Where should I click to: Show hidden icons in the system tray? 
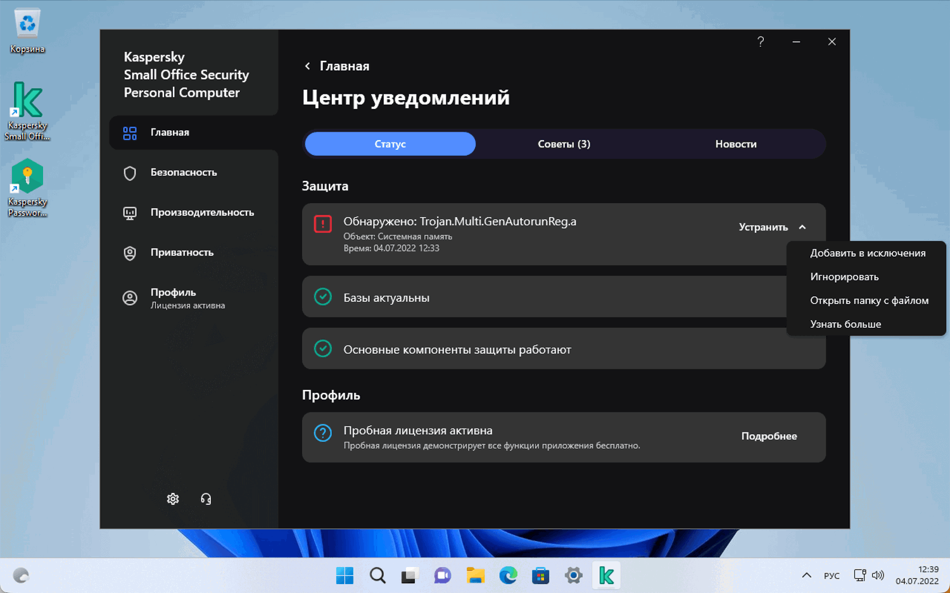(x=806, y=575)
